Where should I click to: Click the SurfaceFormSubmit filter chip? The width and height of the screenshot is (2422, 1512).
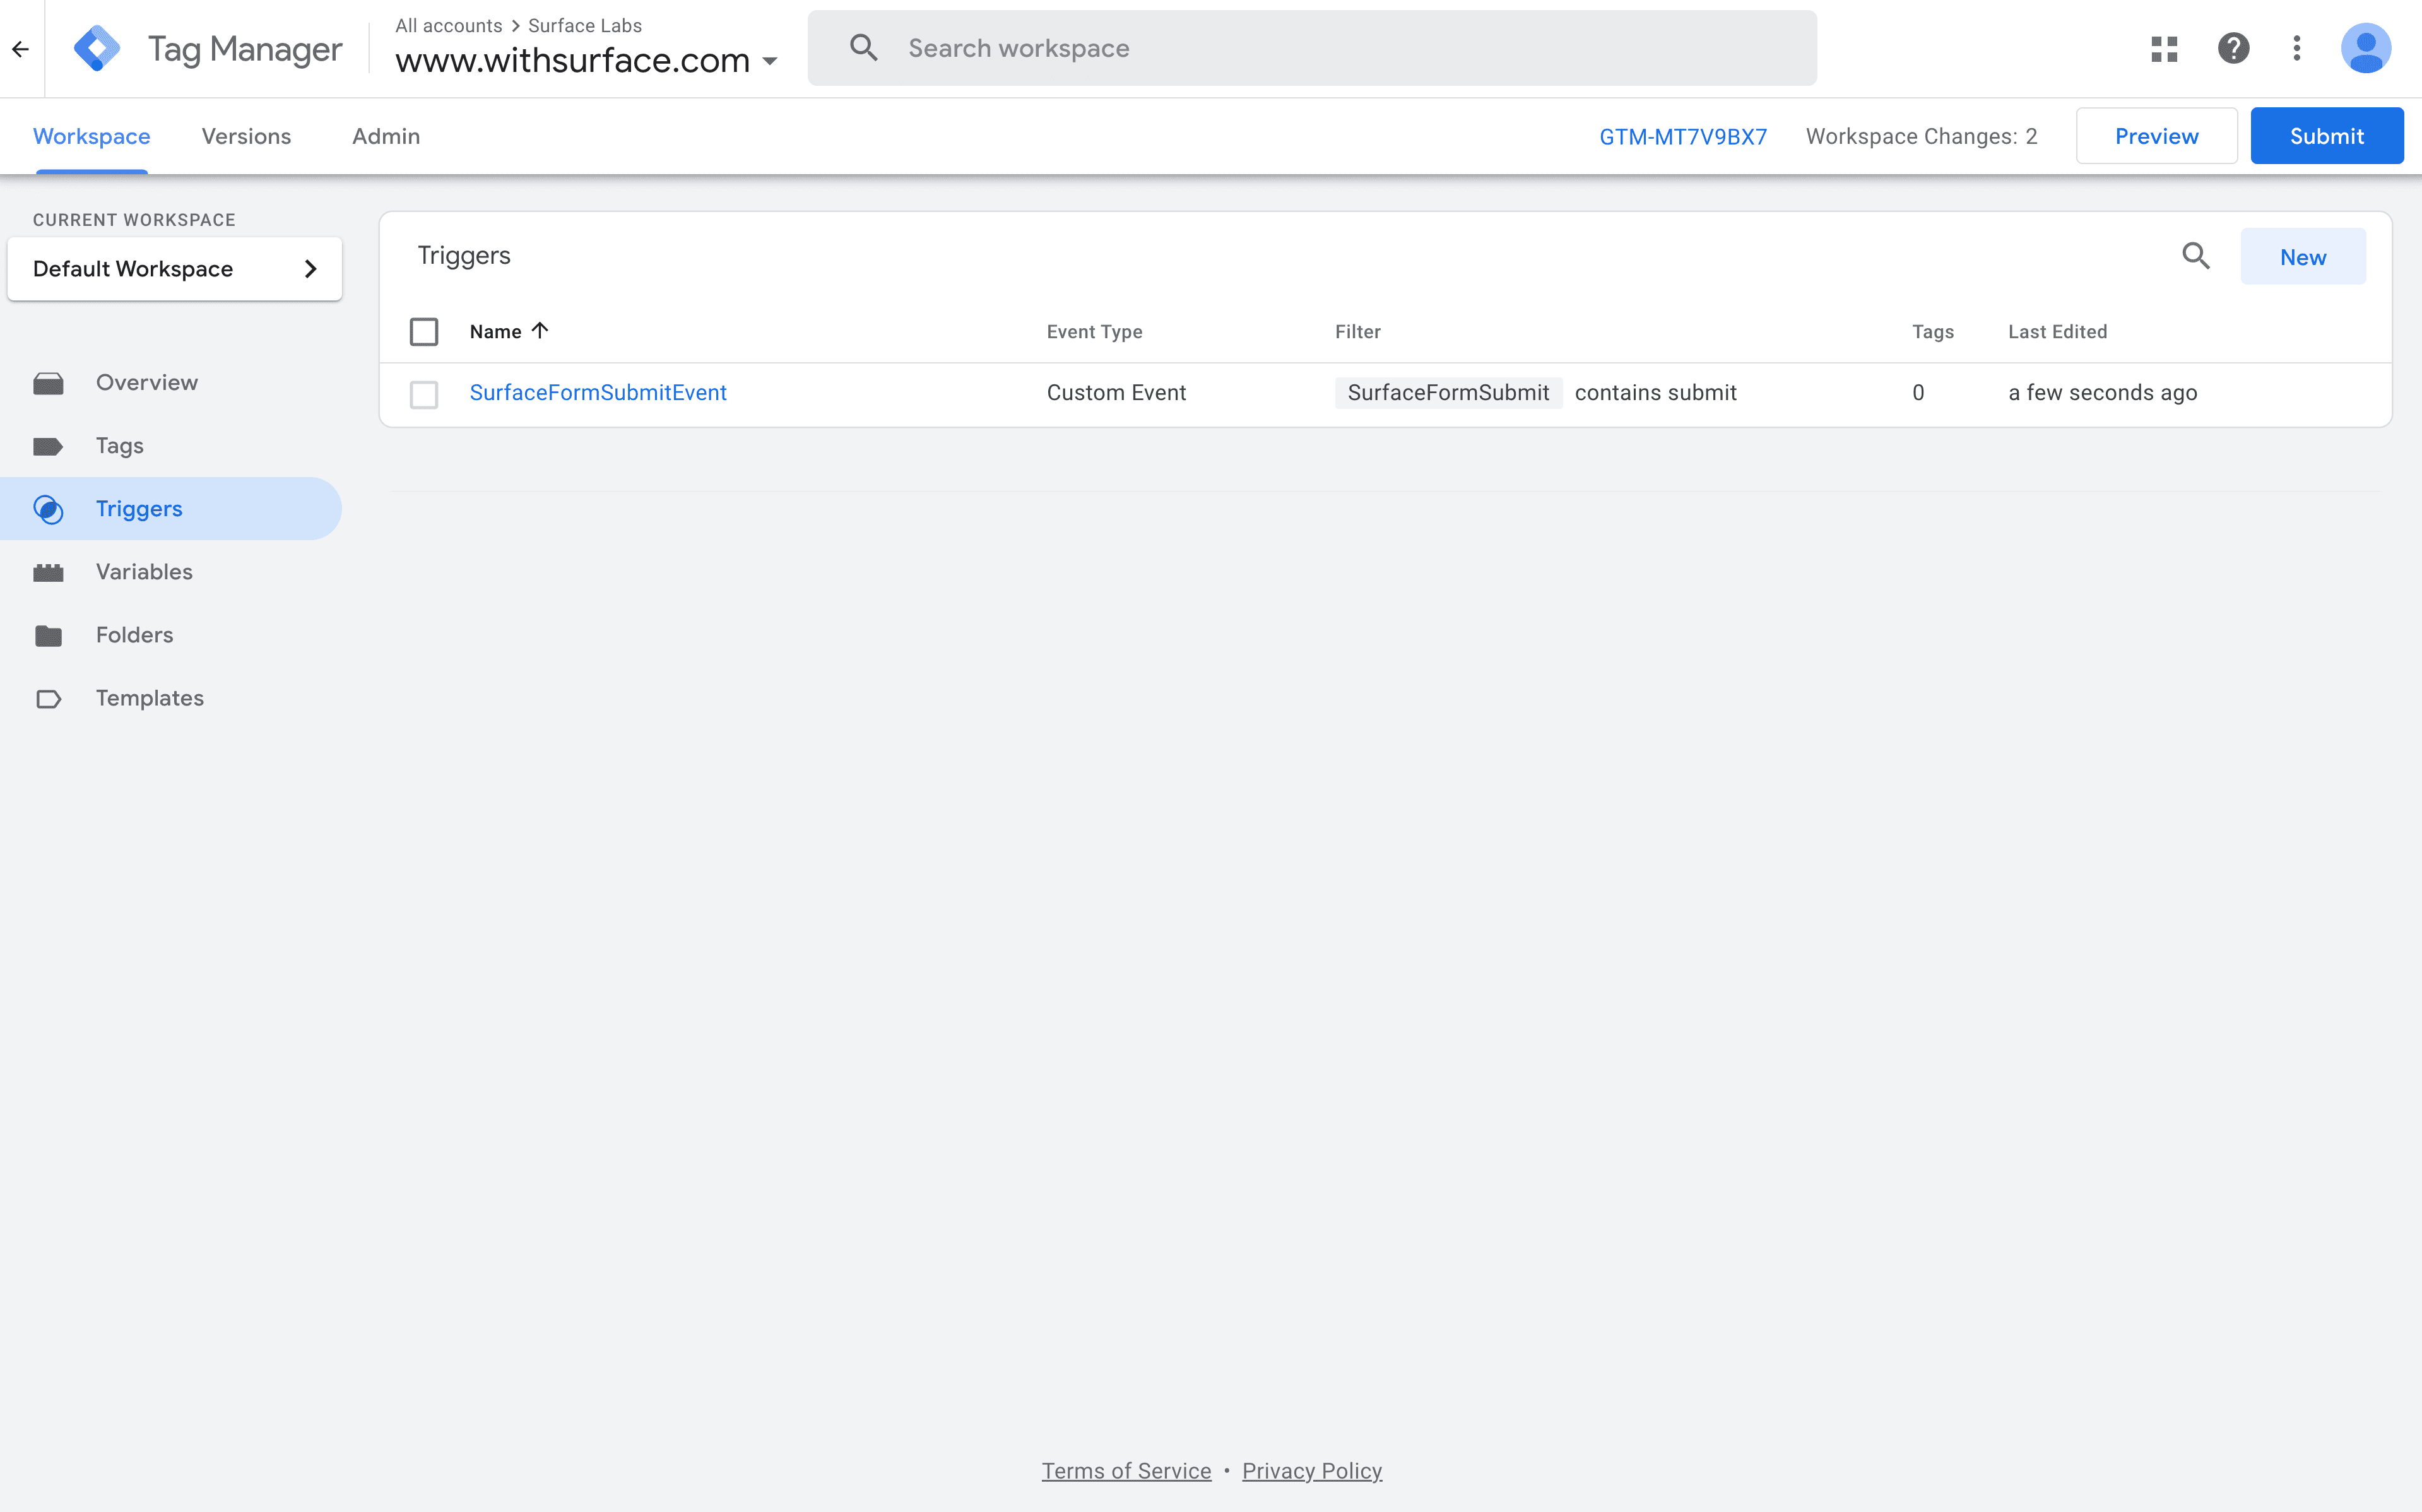pos(1448,393)
